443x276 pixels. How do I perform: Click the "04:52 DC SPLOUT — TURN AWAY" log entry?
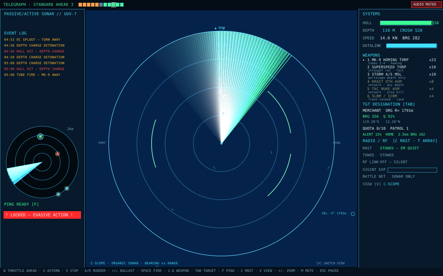32,40
